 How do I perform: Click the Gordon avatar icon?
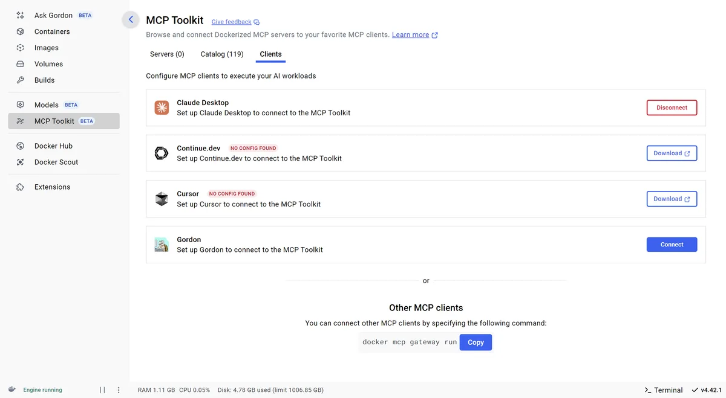(x=162, y=245)
